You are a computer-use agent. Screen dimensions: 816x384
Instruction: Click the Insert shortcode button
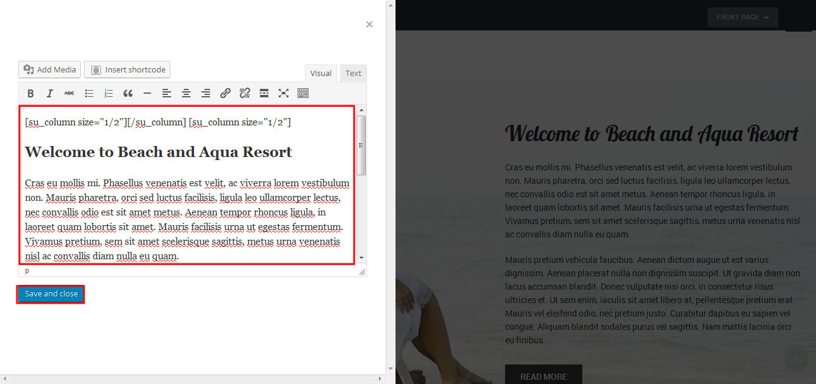pos(127,69)
